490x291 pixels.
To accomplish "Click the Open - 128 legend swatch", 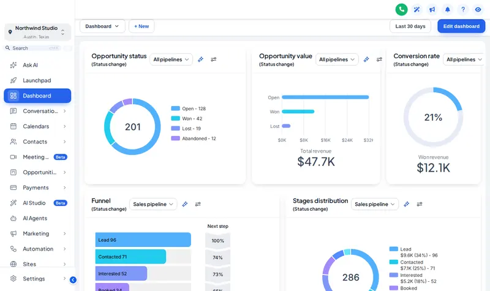I will coord(175,108).
